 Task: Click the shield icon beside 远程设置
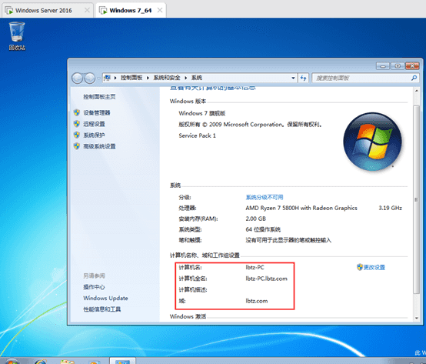pos(77,124)
